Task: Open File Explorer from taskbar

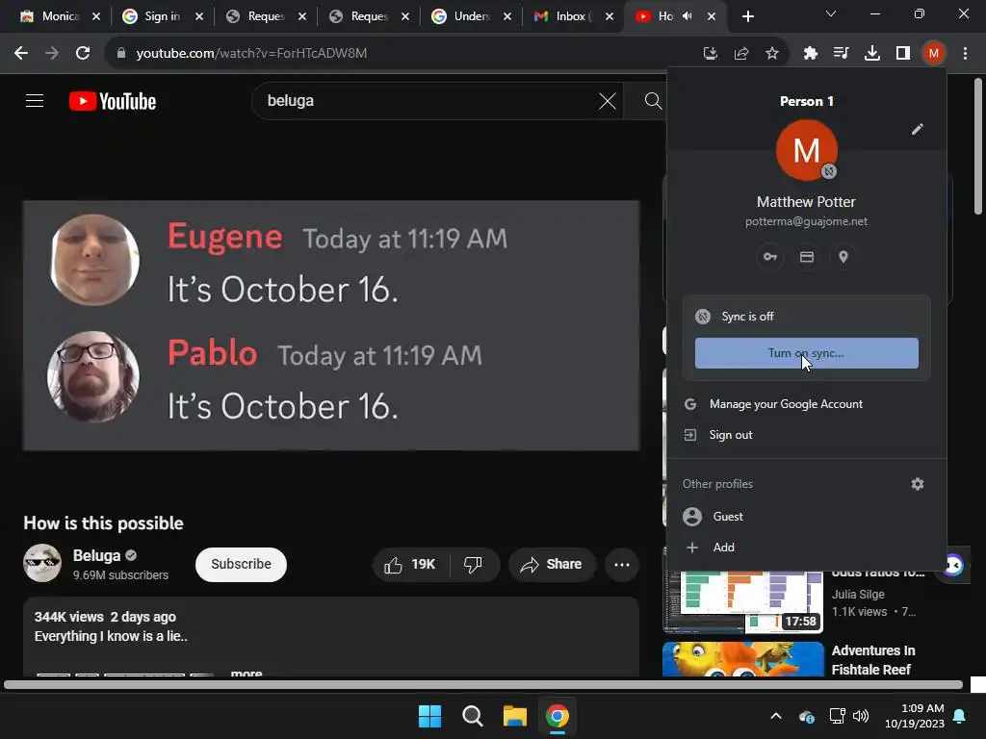Action: click(x=514, y=716)
